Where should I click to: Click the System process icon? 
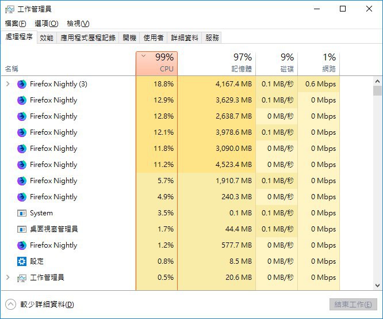tap(22, 213)
